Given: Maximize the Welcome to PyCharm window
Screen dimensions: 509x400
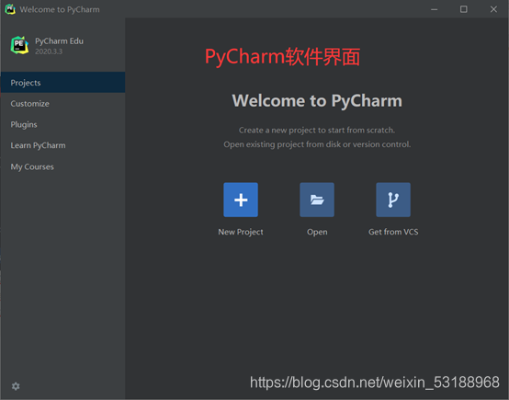Looking at the screenshot, I should coord(464,9).
